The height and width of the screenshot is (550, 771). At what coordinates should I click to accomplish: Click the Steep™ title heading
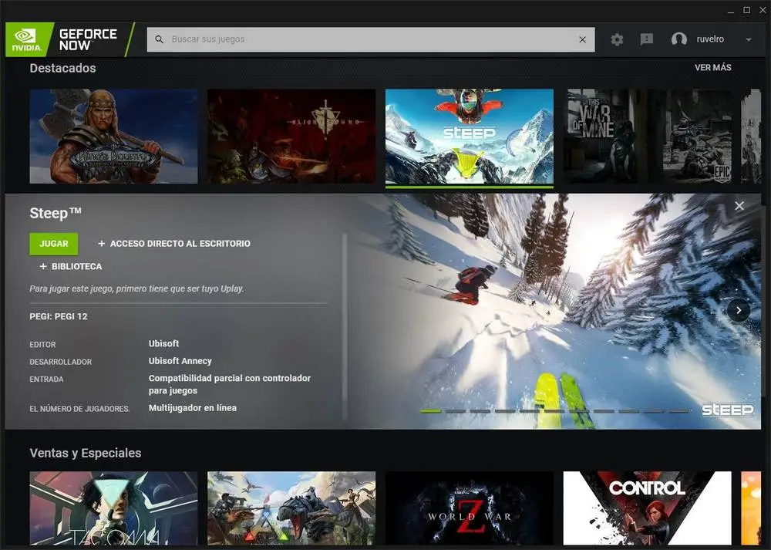pos(56,213)
